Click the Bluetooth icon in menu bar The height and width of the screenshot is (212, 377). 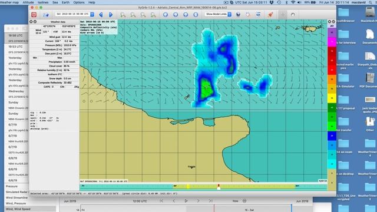coord(286,2)
